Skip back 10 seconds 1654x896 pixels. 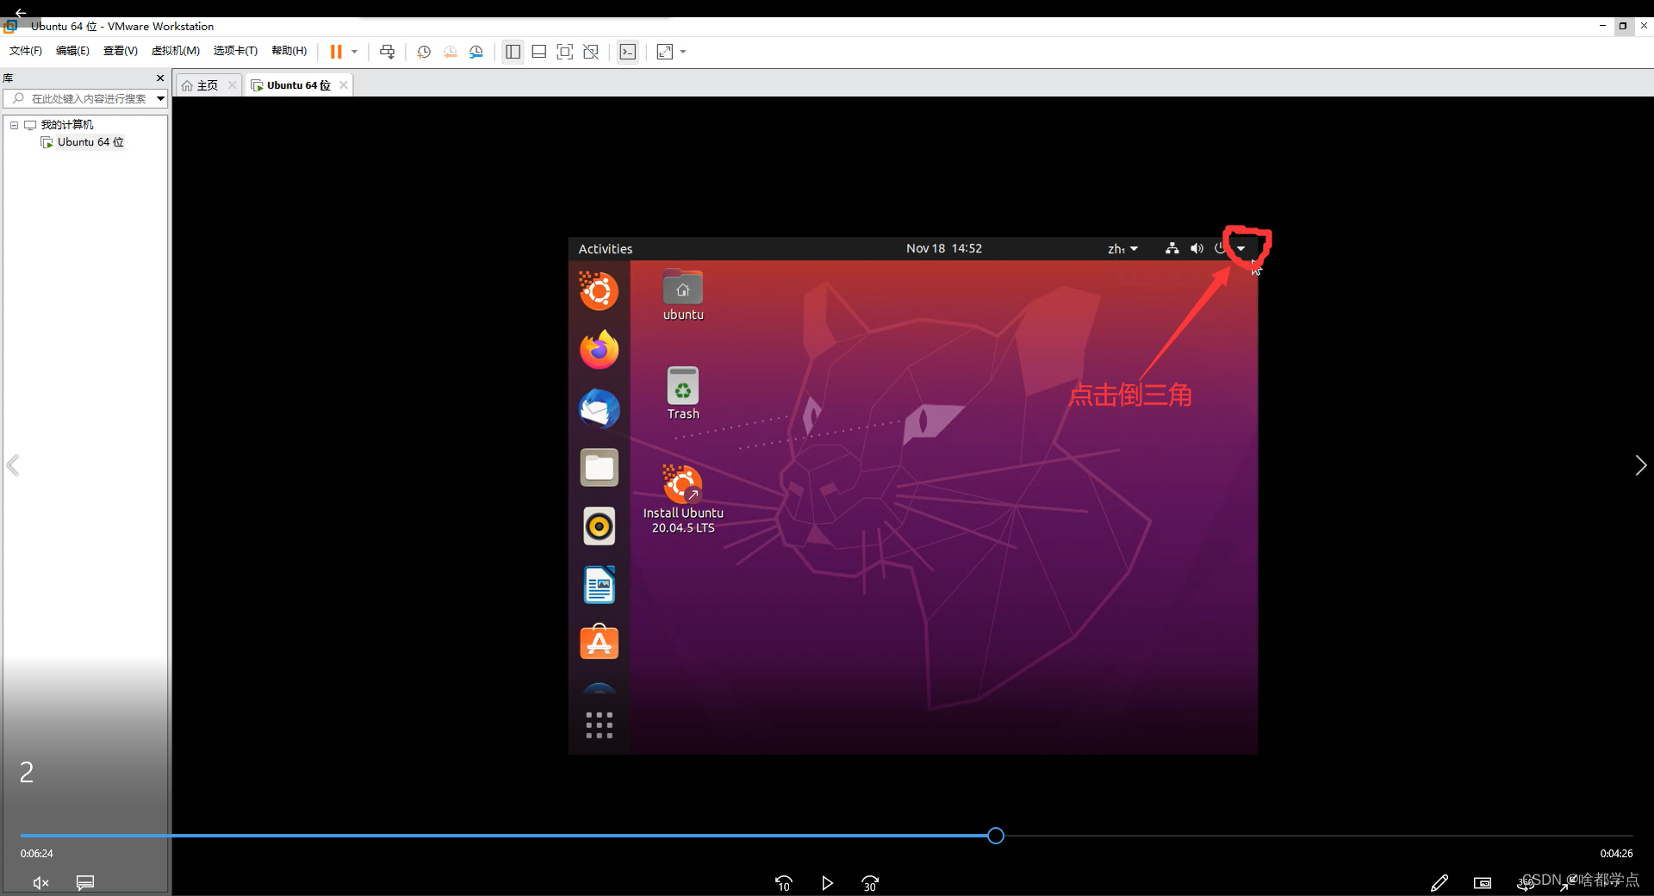point(784,883)
